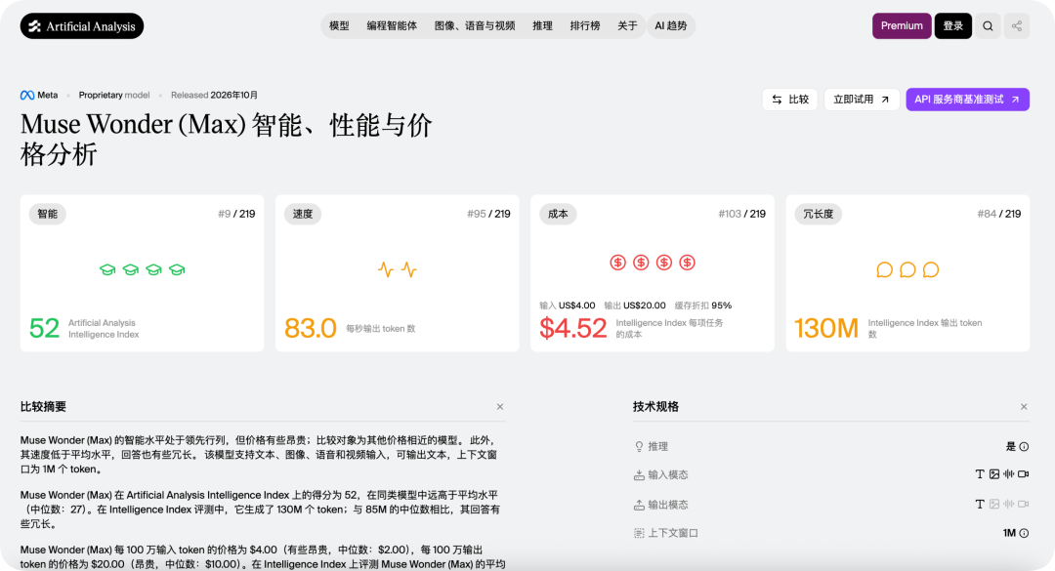
Task: Open the search icon in header
Action: (988, 26)
